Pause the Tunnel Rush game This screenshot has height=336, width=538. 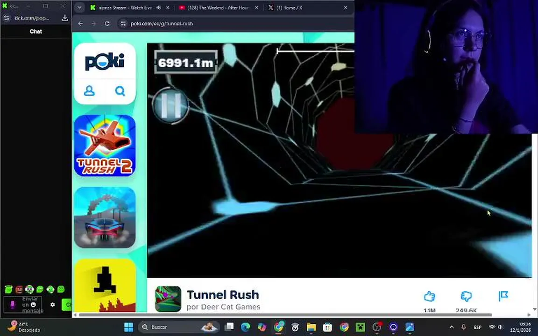click(x=170, y=105)
